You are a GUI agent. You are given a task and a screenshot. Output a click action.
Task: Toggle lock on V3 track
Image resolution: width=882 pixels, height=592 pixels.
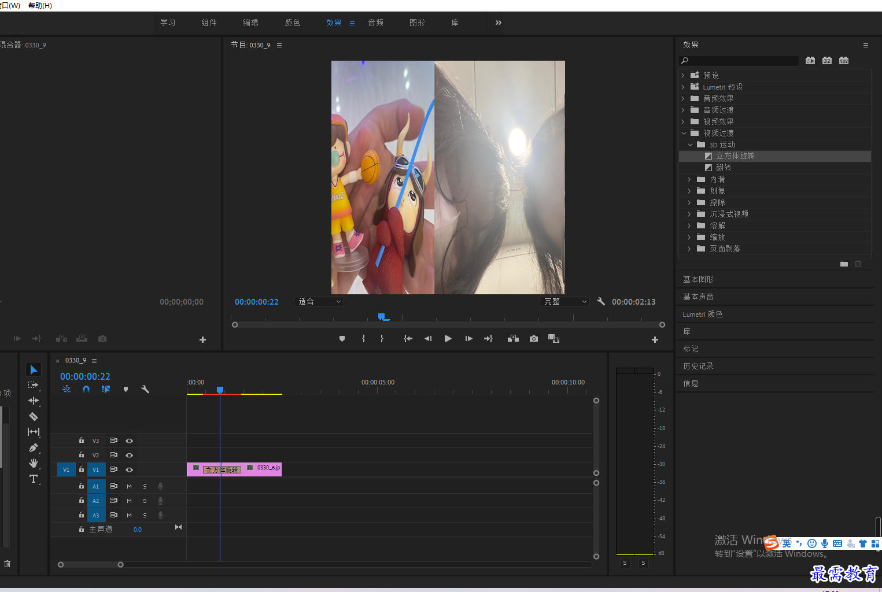coord(82,441)
